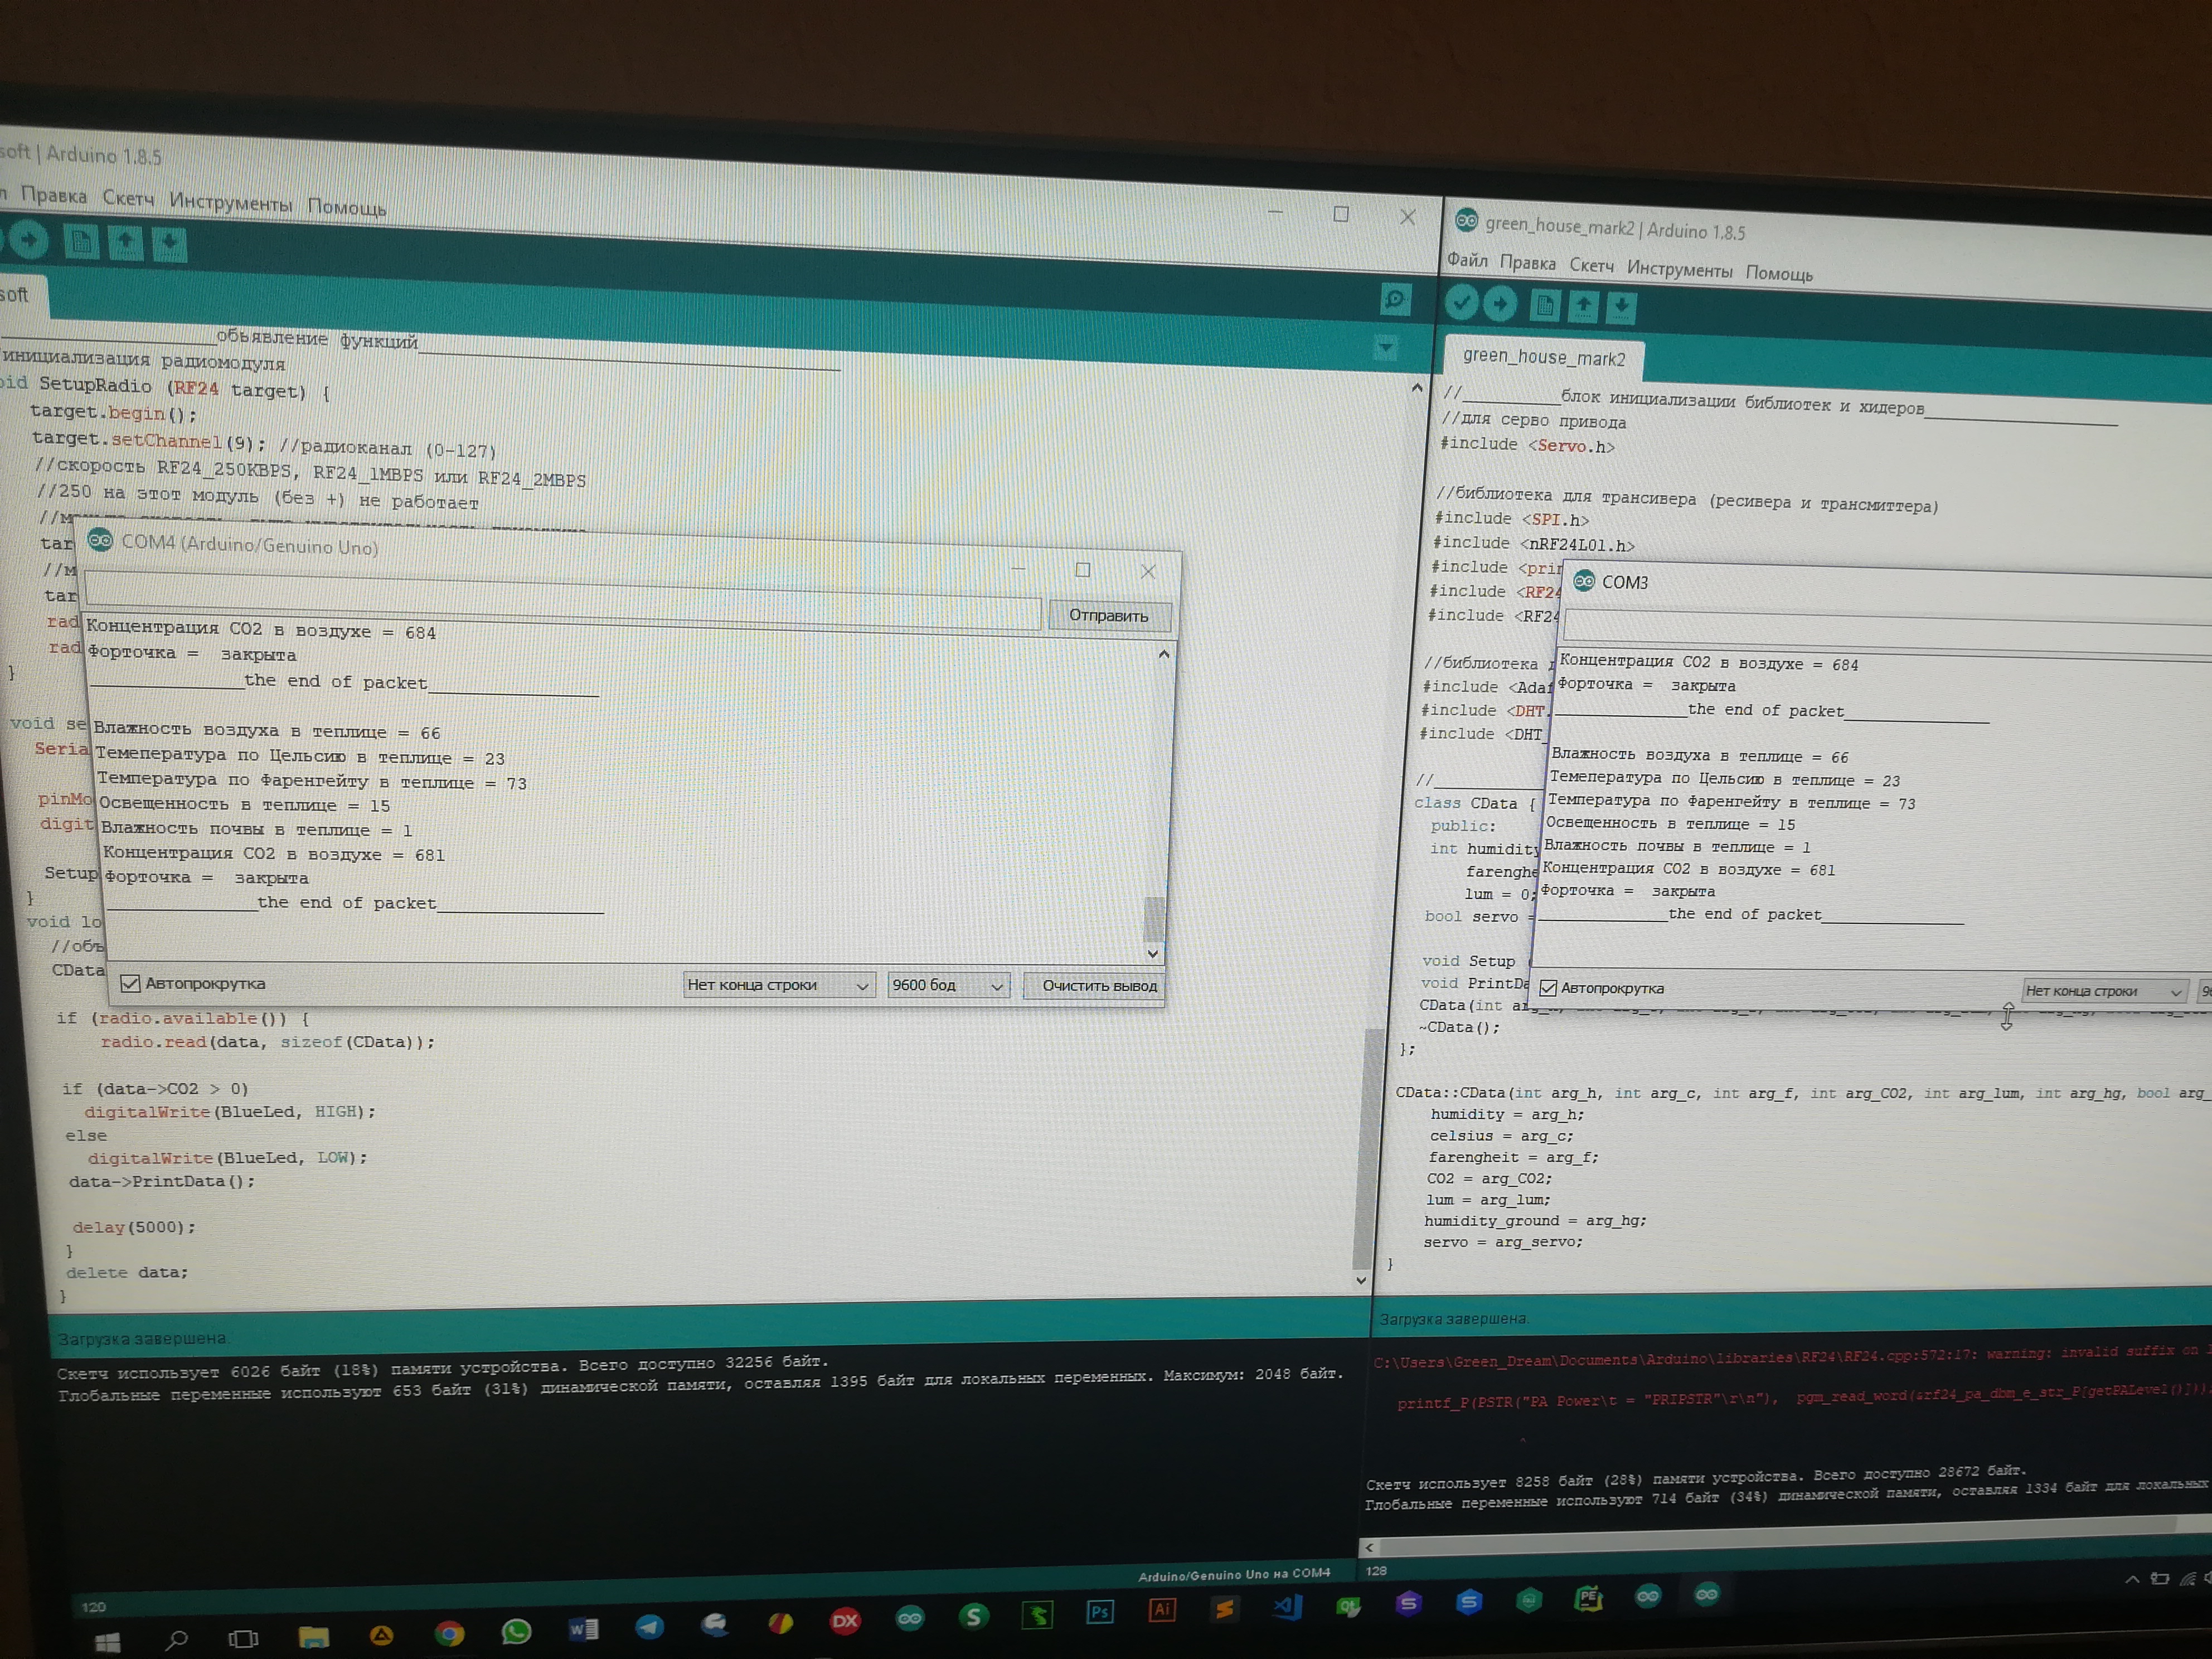Click the Отправить button in COM4

pos(1108,615)
